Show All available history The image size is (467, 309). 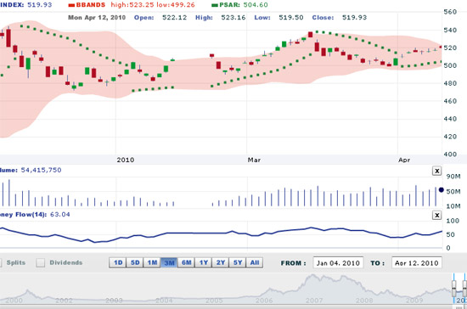coord(255,262)
